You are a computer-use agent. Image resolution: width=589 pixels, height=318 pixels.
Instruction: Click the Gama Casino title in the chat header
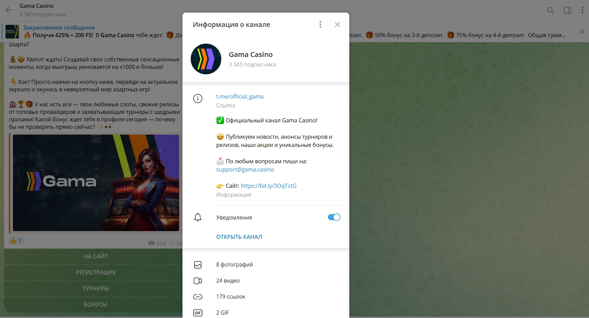point(36,6)
